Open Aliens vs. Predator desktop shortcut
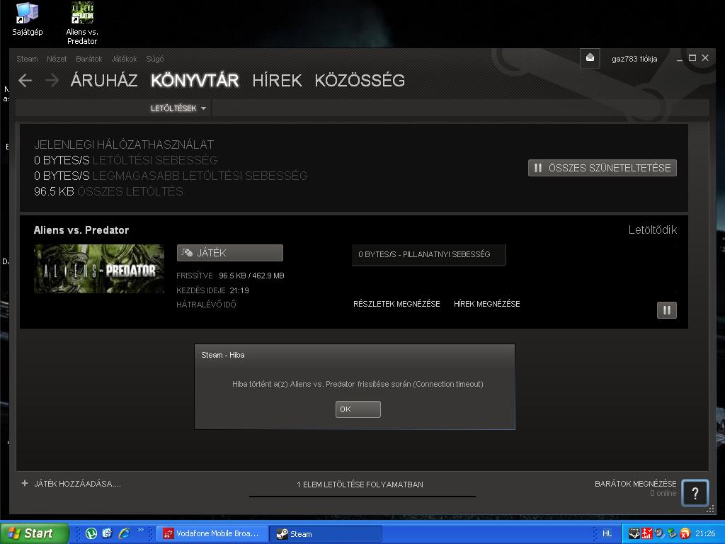Viewport: 725px width, 544px height. click(x=82, y=23)
